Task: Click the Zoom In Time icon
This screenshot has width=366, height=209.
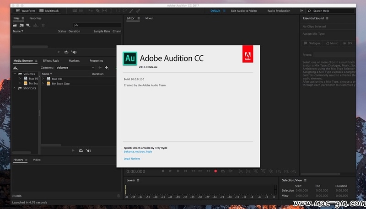Action: 256,171
